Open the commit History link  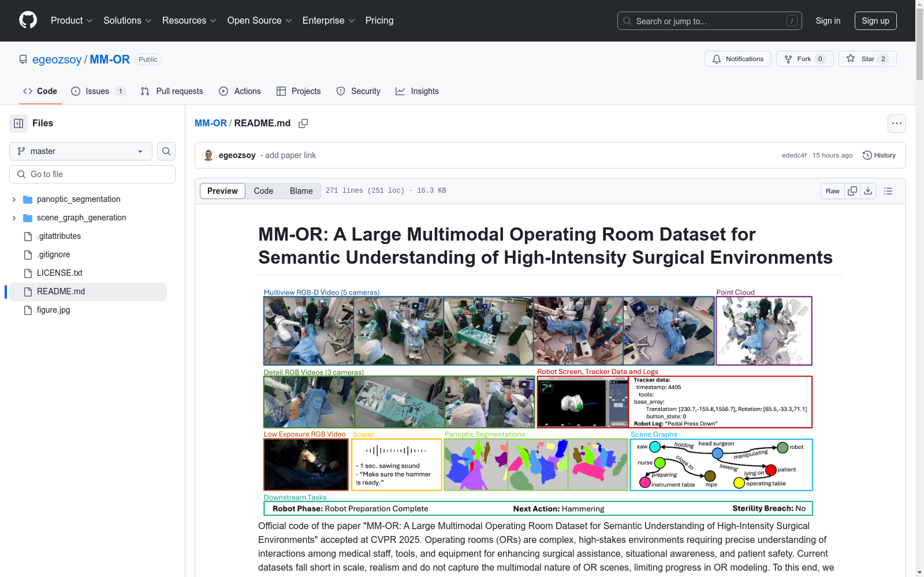click(879, 155)
